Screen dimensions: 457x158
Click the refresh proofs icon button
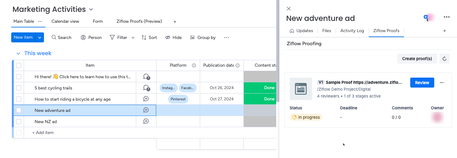pos(444,59)
